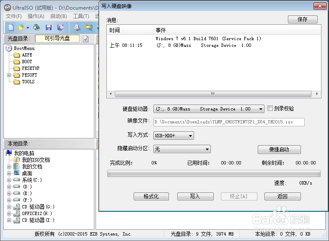Click the Open CD/DVD icon with green arrow

37,28
